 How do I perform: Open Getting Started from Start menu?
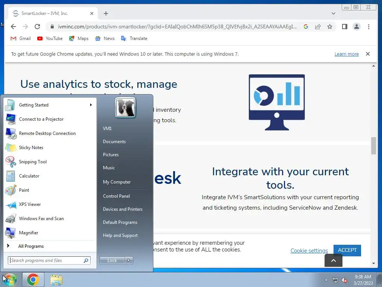pyautogui.click(x=50, y=105)
